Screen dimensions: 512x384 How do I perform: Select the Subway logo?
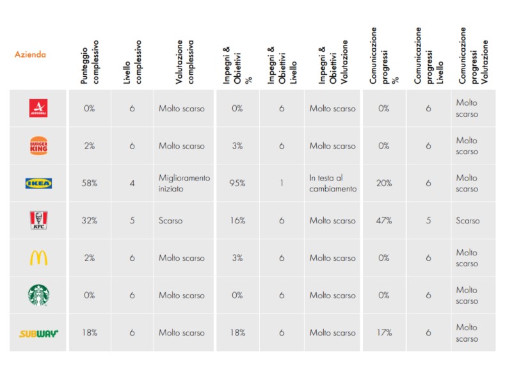click(x=38, y=333)
